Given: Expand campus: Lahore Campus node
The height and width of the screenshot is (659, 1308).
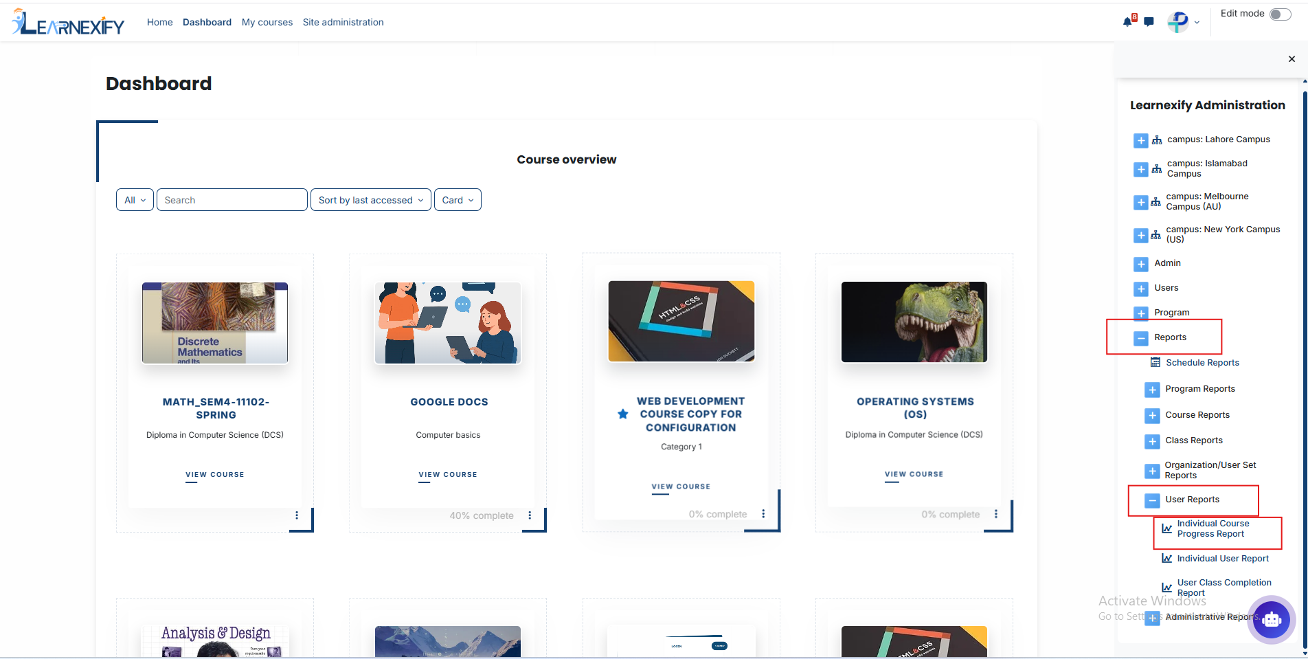Looking at the screenshot, I should click(x=1141, y=140).
